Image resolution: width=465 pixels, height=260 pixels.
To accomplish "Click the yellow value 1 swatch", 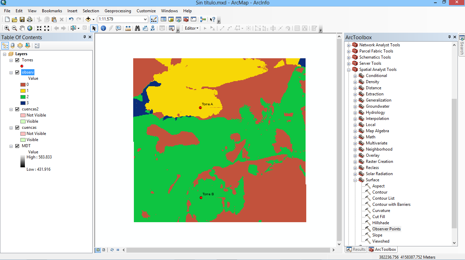I will [23, 91].
